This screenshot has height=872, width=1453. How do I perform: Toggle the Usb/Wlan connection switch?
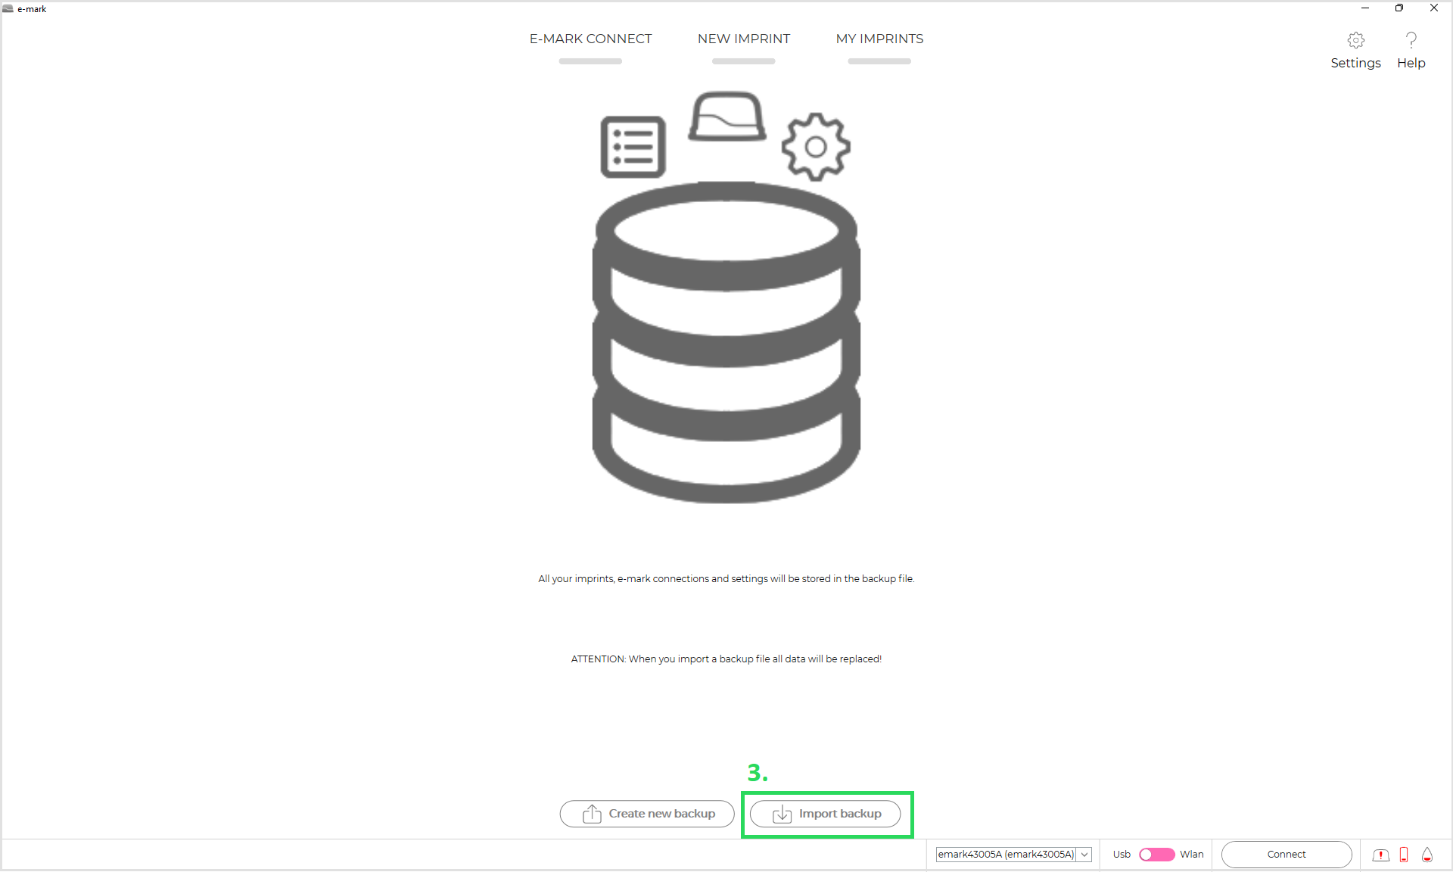point(1156,855)
